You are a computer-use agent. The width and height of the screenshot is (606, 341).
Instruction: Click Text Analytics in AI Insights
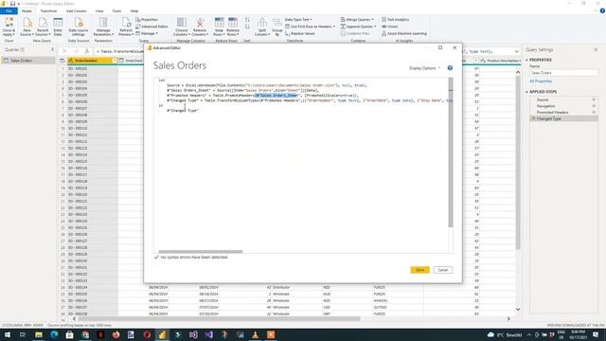coord(395,19)
